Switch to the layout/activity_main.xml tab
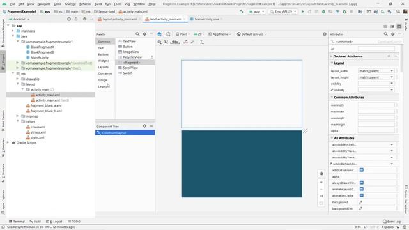The image size is (409, 230). (120, 19)
